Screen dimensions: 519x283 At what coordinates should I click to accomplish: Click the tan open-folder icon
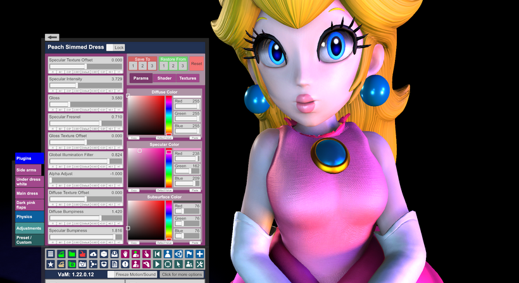coord(61,264)
